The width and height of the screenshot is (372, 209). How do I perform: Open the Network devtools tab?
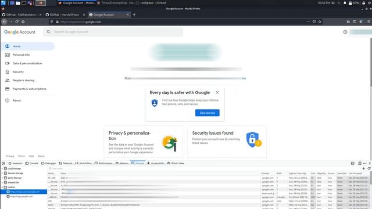tap(66, 163)
